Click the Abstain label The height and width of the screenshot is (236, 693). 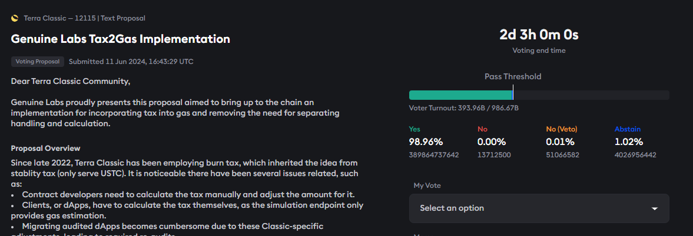tap(628, 129)
